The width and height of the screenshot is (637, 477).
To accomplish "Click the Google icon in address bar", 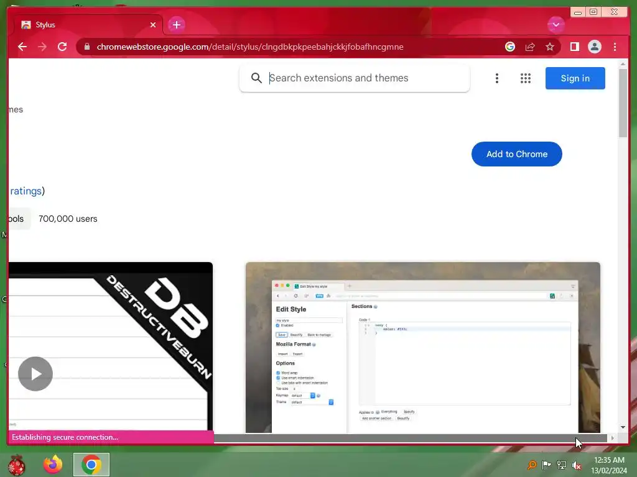I will coord(510,47).
